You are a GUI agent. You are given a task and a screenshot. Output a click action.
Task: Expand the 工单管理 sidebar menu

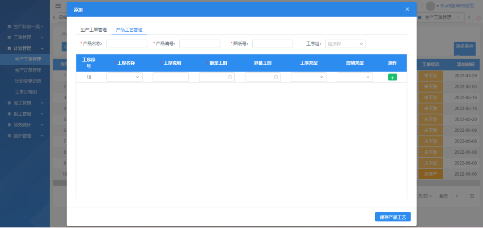[25, 37]
